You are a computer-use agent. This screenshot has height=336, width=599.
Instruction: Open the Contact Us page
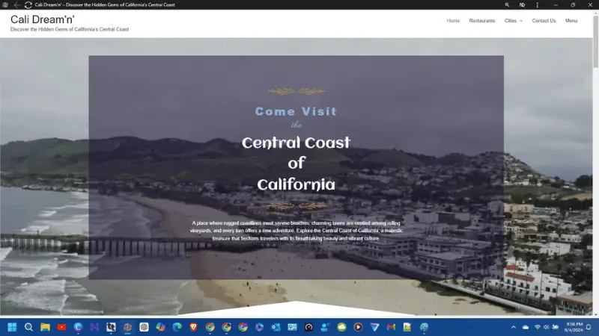(544, 21)
